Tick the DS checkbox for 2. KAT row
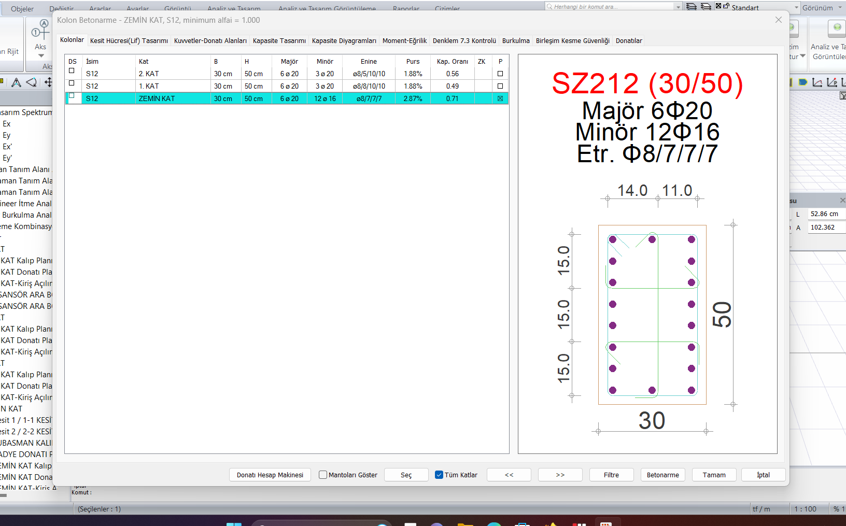The width and height of the screenshot is (846, 526). pos(72,70)
